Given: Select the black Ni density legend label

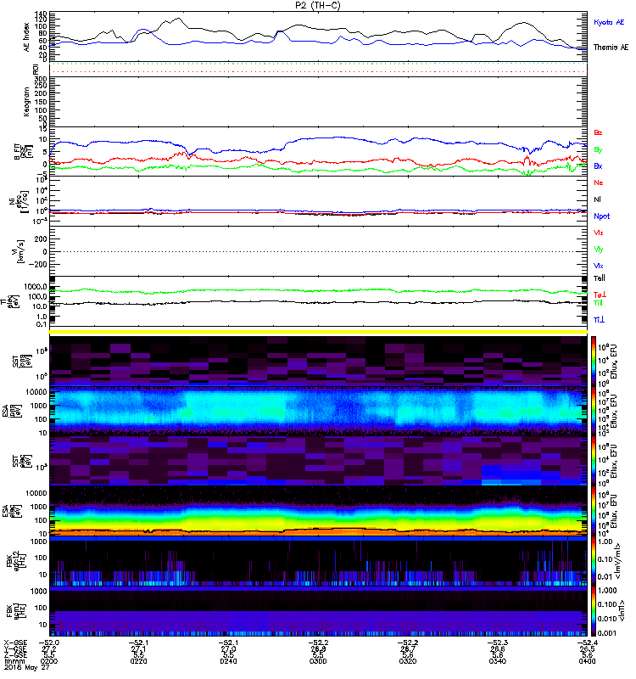Looking at the screenshot, I should (x=598, y=199).
